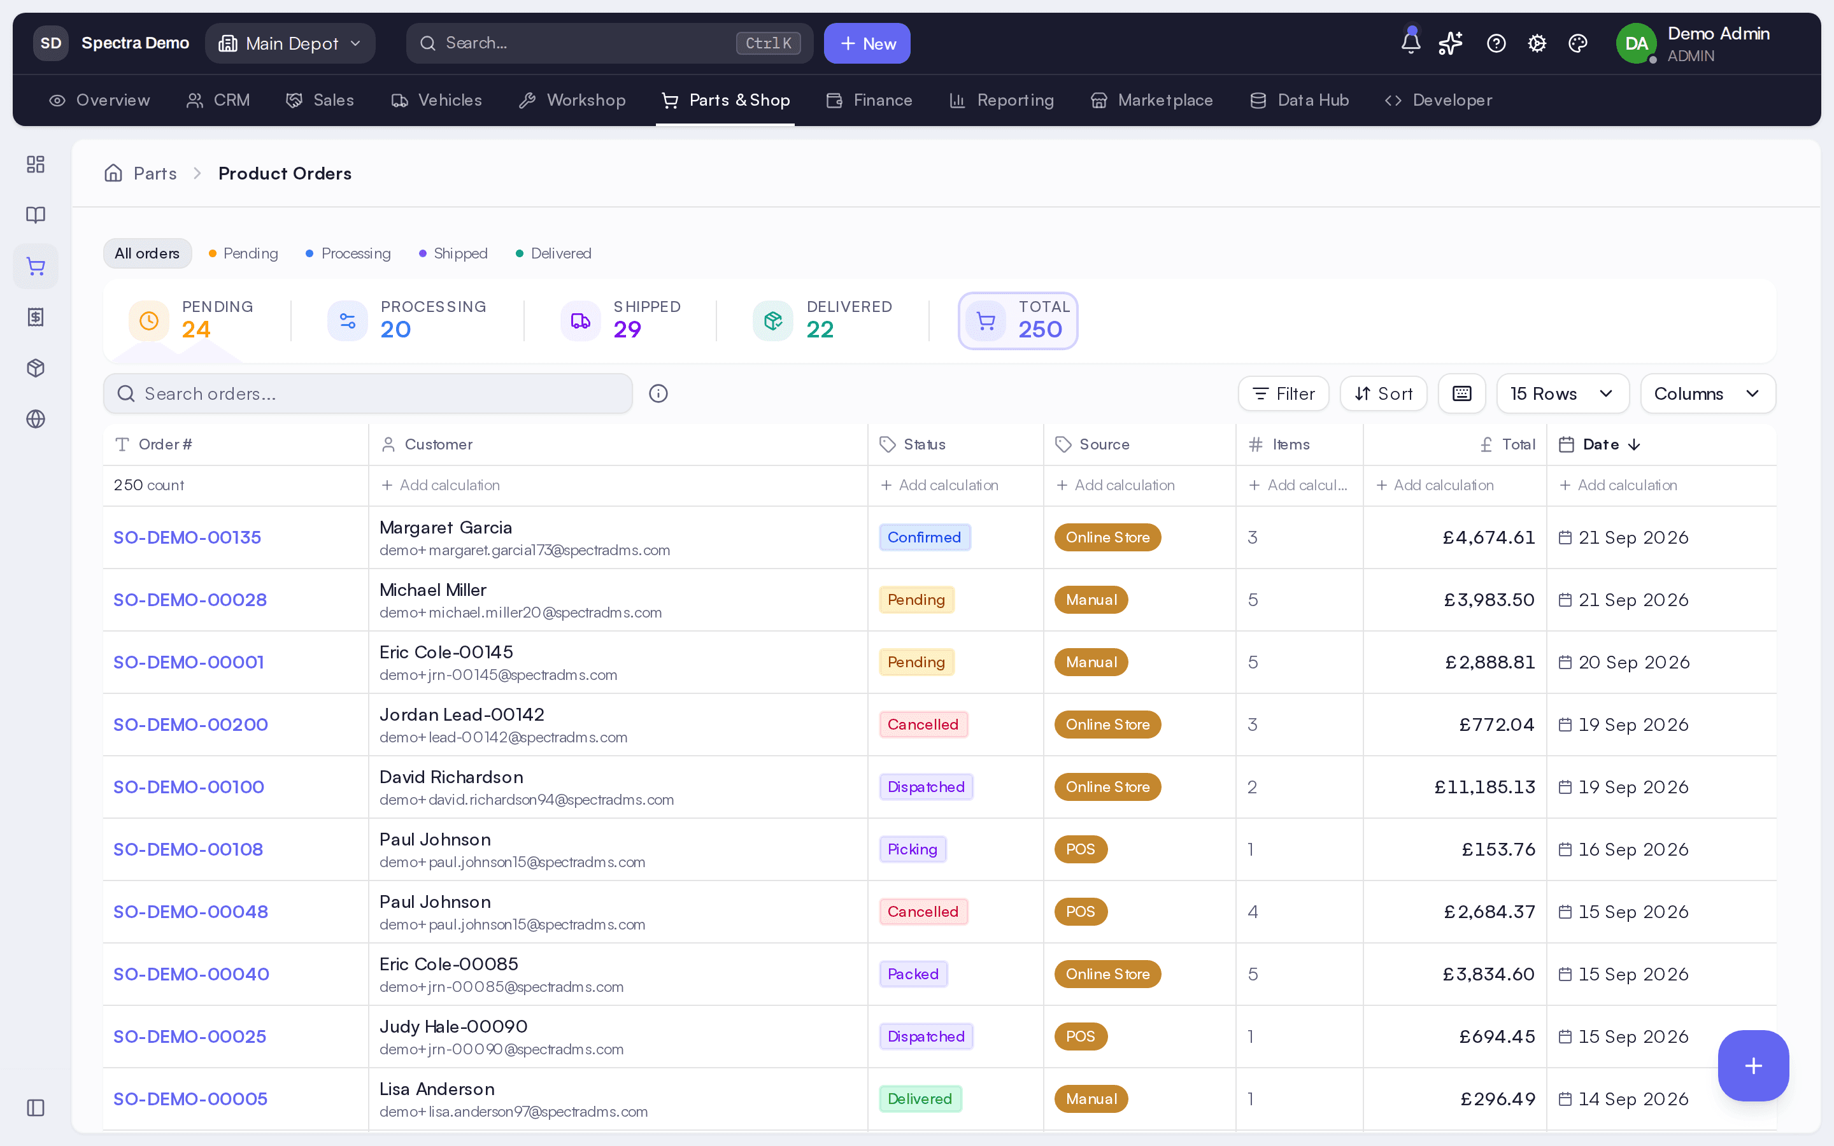1834x1146 pixels.
Task: Click the Delivered status badge for Lisa Anderson
Action: (x=920, y=1099)
